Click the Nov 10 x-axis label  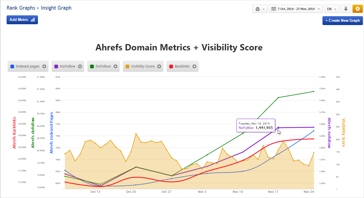[238, 192]
